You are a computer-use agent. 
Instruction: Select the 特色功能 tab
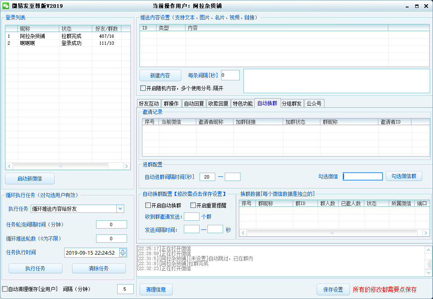point(243,104)
